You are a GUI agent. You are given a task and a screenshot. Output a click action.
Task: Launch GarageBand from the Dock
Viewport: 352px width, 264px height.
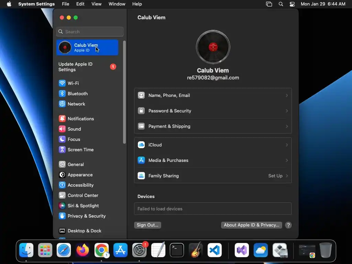196,250
